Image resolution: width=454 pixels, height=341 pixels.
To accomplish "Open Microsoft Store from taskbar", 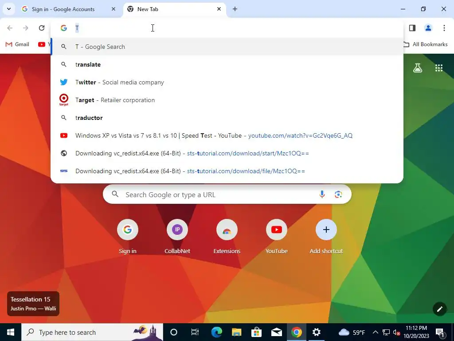I will (x=257, y=332).
